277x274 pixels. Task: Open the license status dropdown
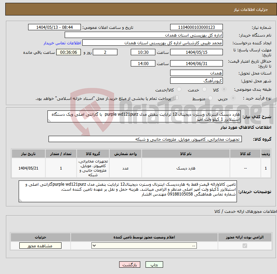click(144, 246)
